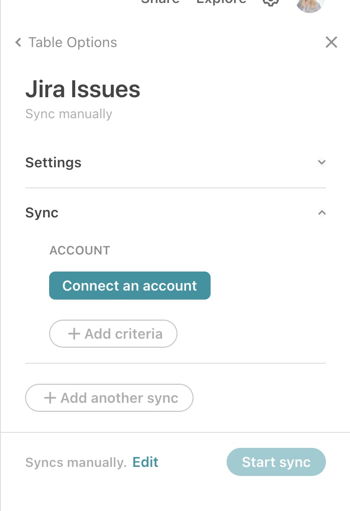
Task: Start the sync
Action: point(276,462)
